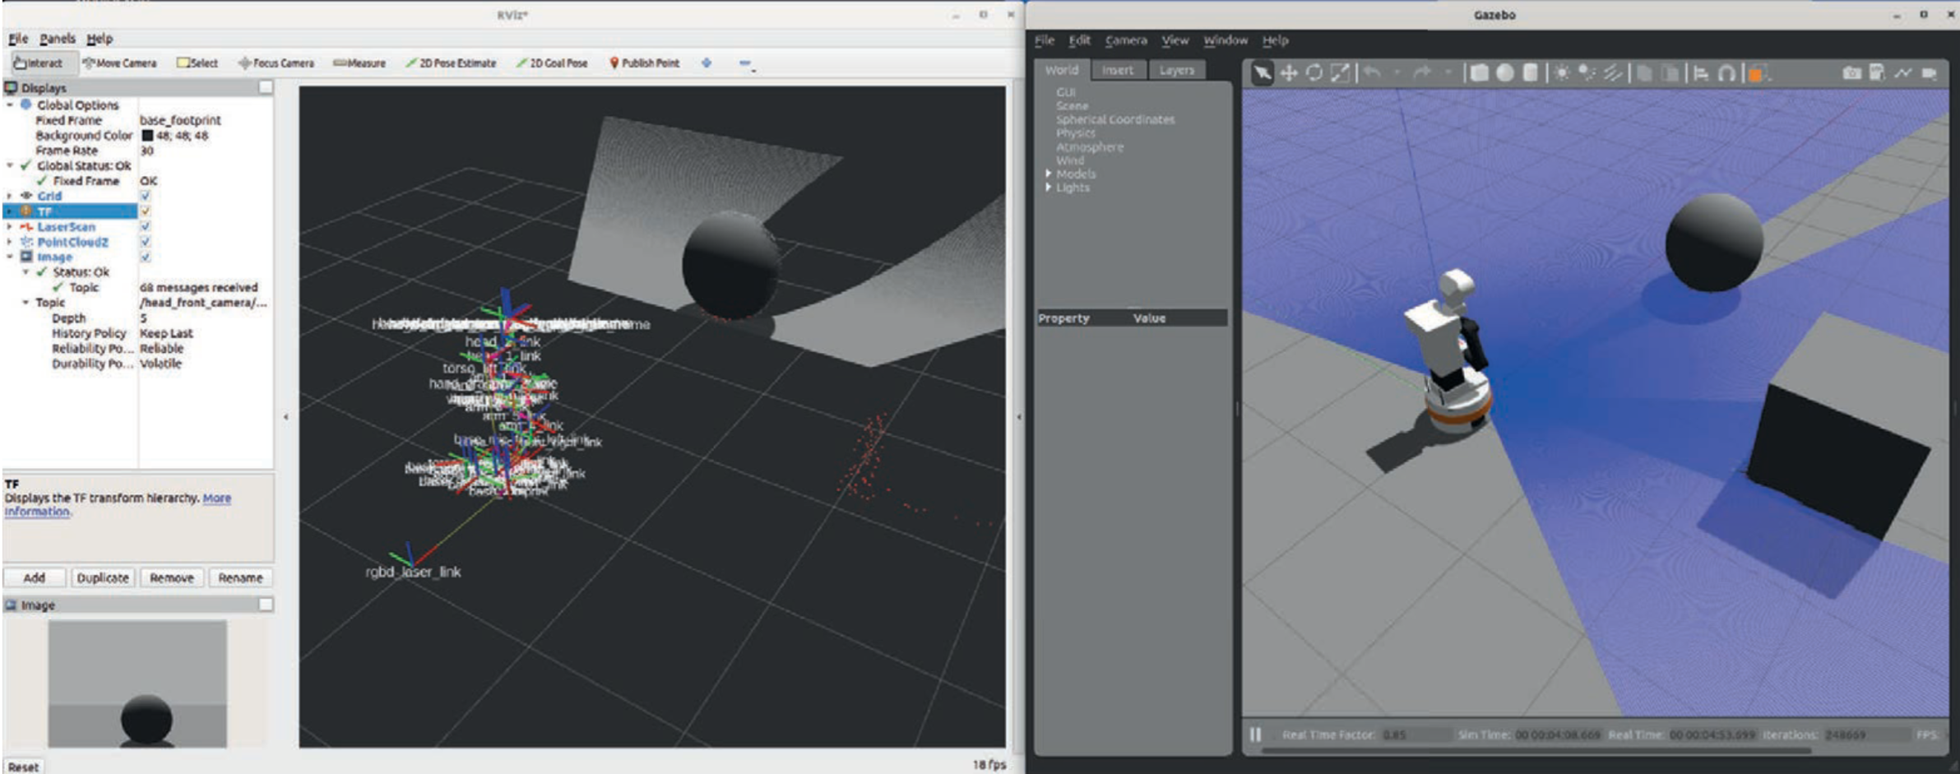Select the Gazebo scale mode tool

(x=1340, y=73)
